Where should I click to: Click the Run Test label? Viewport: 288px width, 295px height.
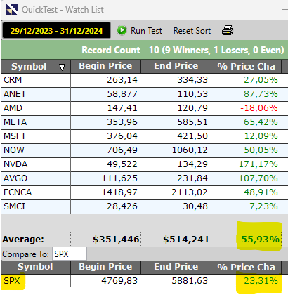tap(146, 31)
